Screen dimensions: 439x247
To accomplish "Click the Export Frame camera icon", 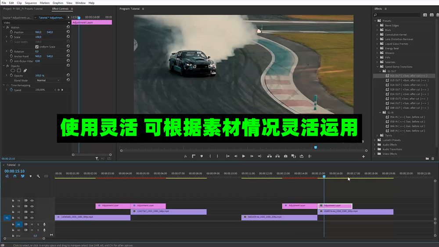I will pyautogui.click(x=285, y=156).
